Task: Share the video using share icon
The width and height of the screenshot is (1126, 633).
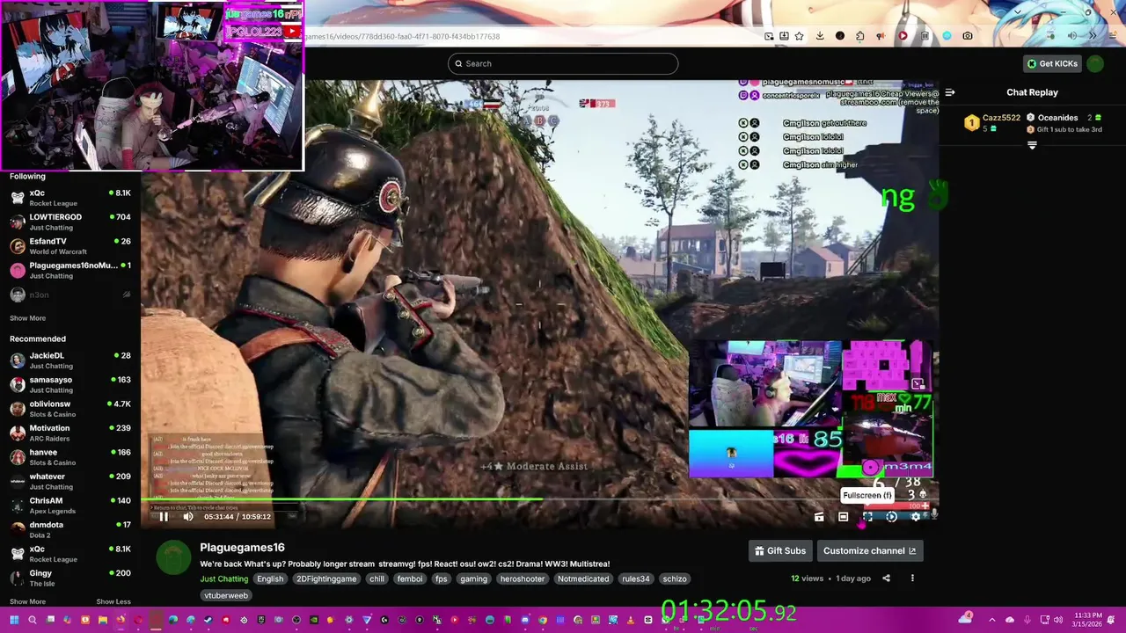Action: coord(886,578)
